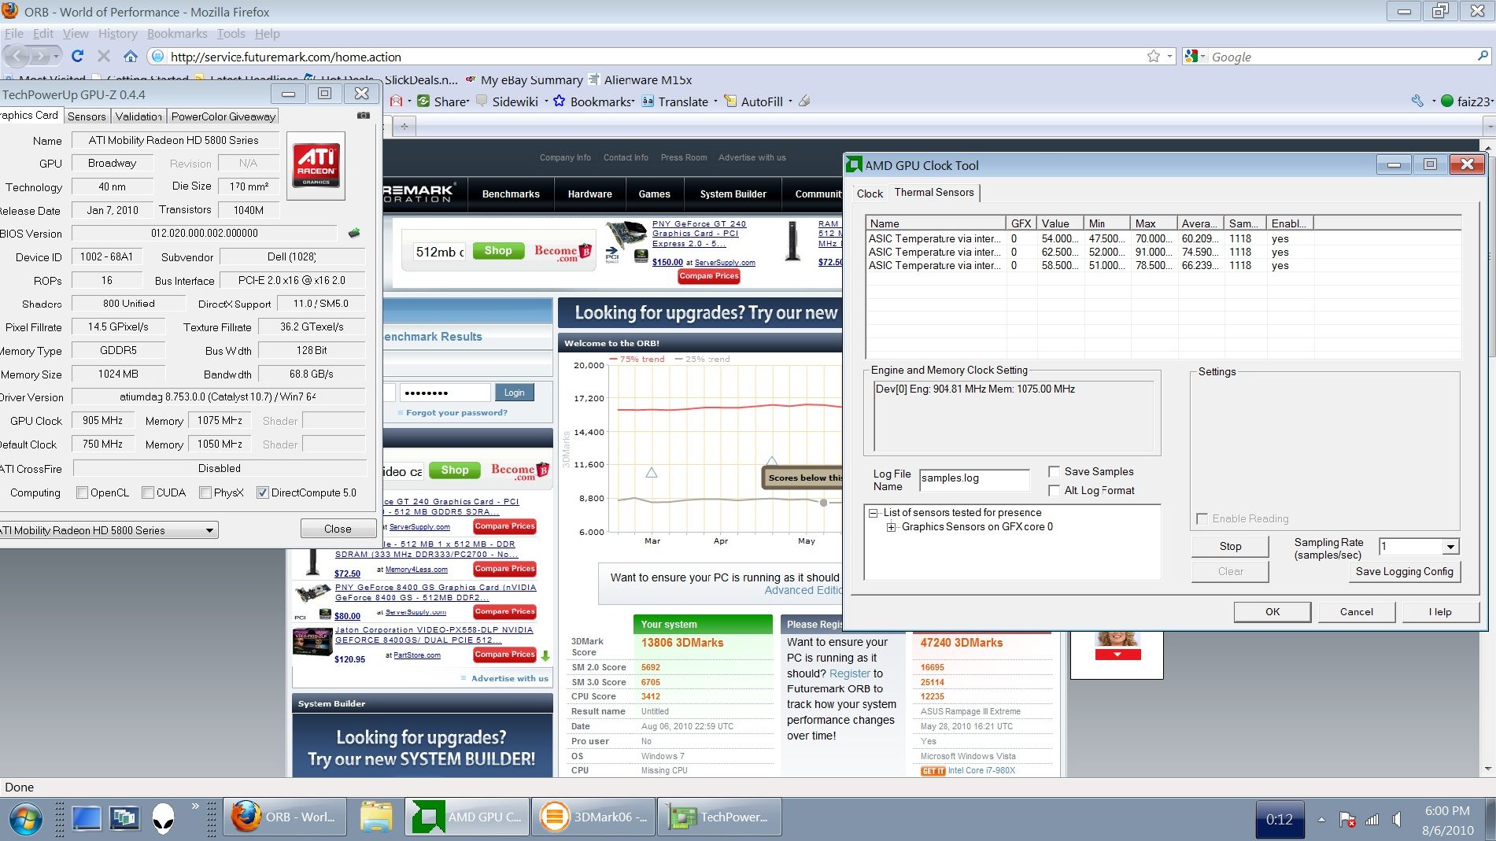Open the GPU selection dropdown in GPU-Z
The width and height of the screenshot is (1496, 841).
click(210, 530)
